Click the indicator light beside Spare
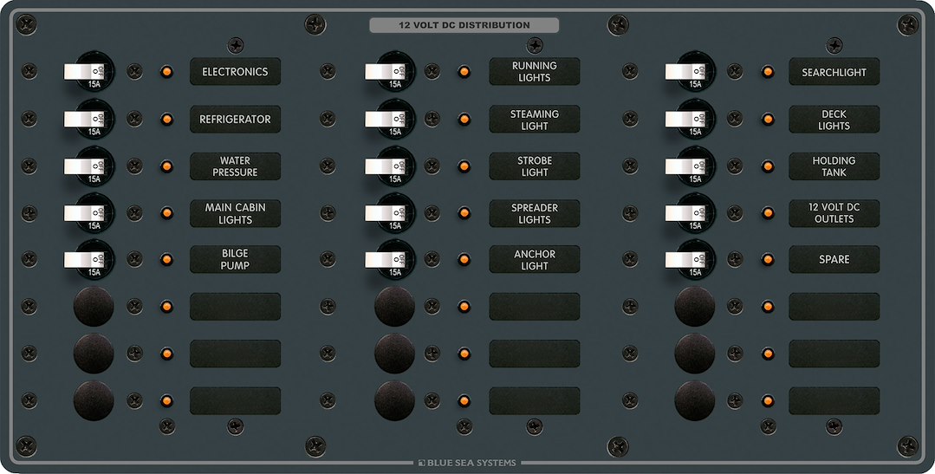935x474 pixels. [x=767, y=259]
